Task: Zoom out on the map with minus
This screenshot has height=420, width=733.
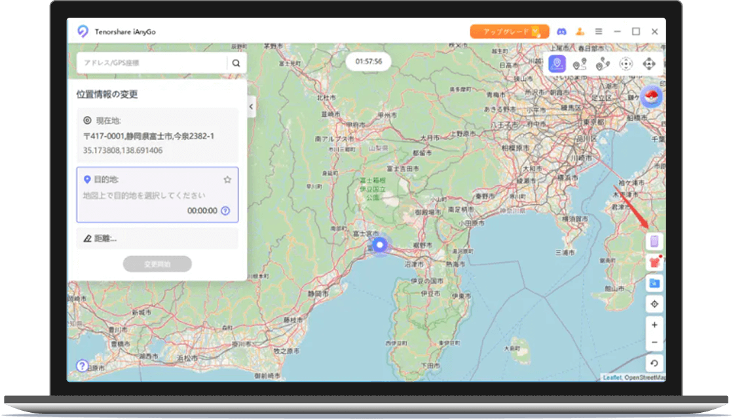Action: [x=654, y=343]
